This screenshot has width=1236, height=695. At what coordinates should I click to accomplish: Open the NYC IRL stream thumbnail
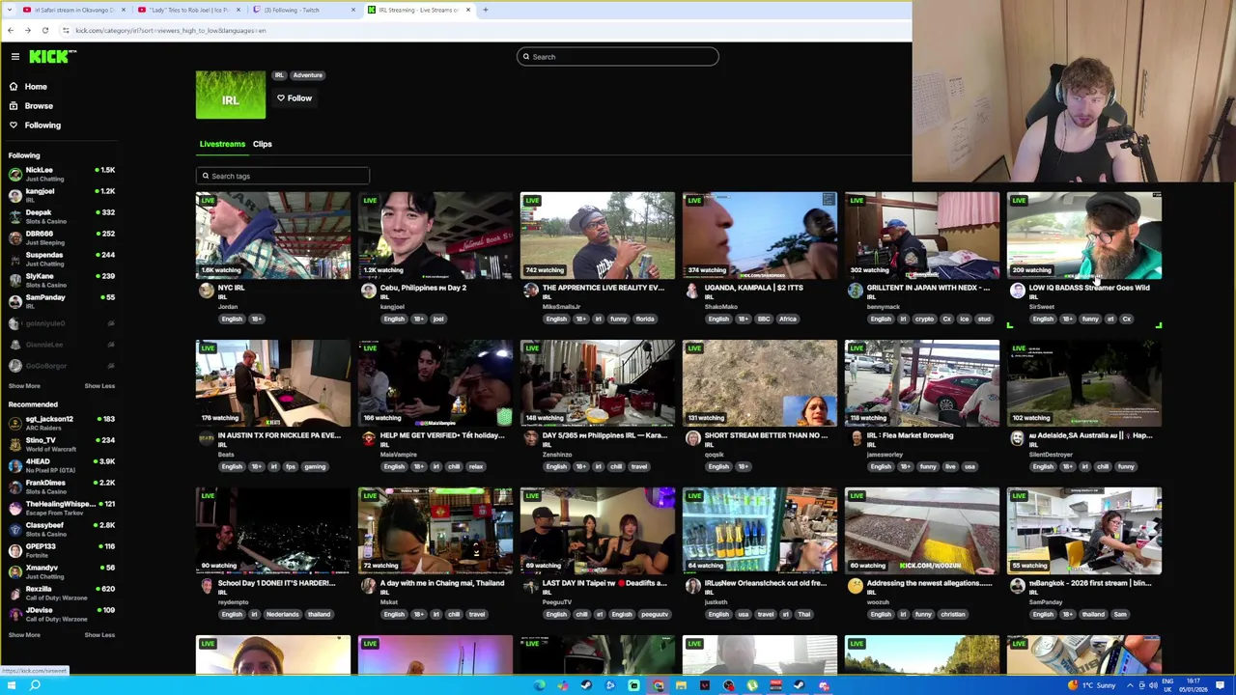[x=273, y=236]
